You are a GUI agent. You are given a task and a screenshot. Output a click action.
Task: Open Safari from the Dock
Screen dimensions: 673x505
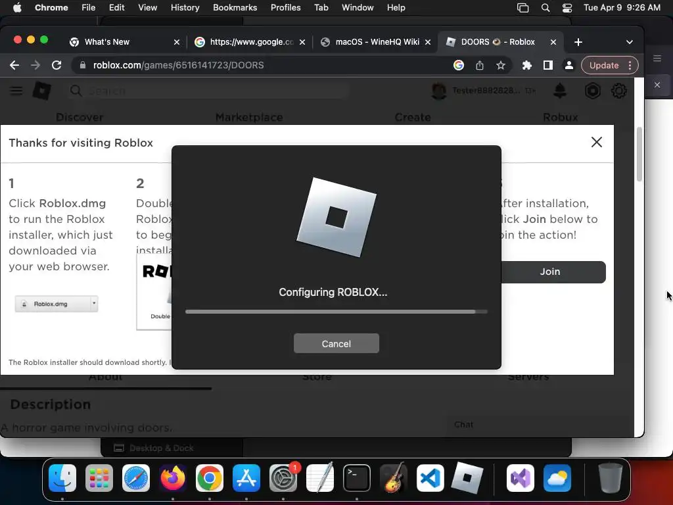(x=136, y=477)
